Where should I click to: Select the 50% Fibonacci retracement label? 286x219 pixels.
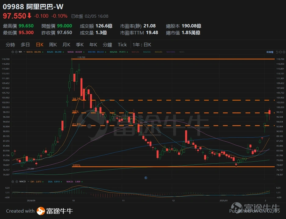(75, 111)
